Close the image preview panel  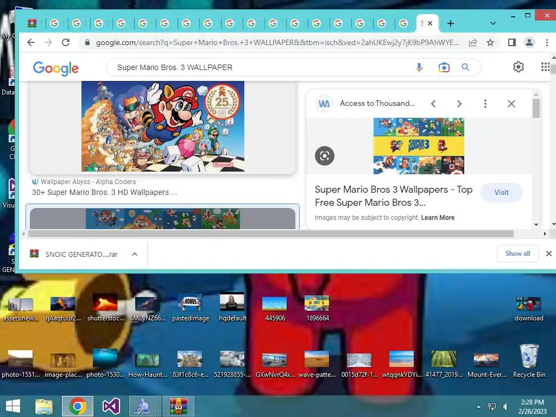(511, 104)
